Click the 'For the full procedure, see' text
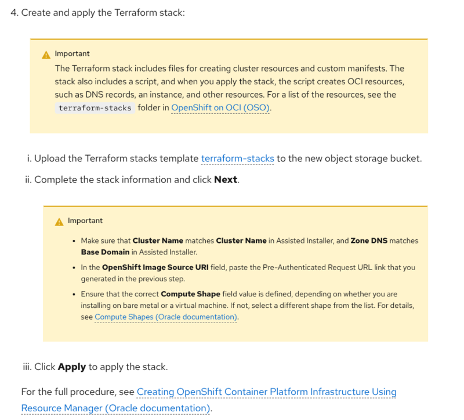Viewport: 464px width, 420px height. (x=77, y=392)
